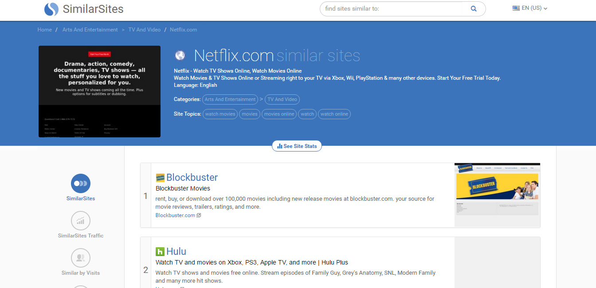Screen dimensions: 596x288
Task: Select the Similar by Visits sidebar icon
Action: pos(81,257)
